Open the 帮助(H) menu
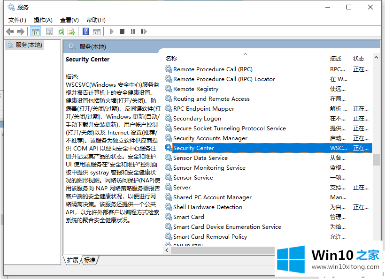 [x=96, y=20]
